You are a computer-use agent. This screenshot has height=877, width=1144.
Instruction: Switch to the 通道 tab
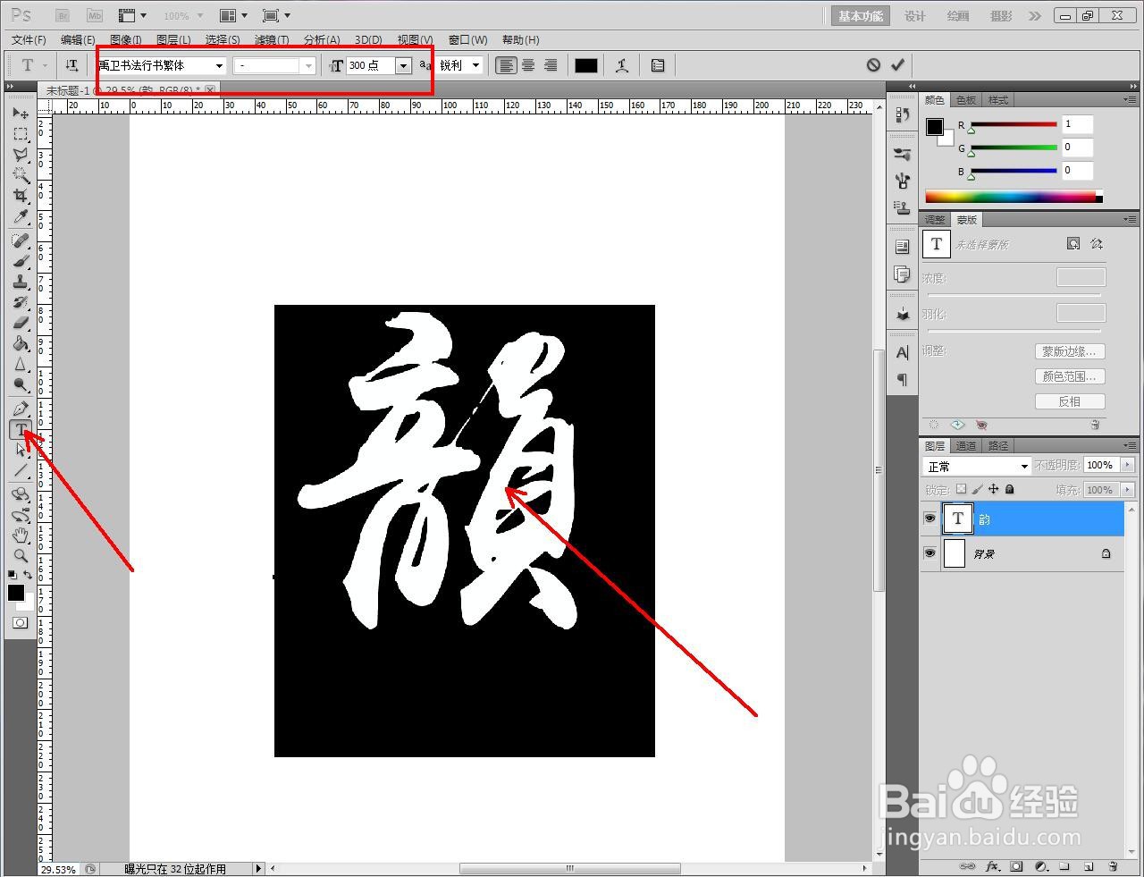(965, 445)
